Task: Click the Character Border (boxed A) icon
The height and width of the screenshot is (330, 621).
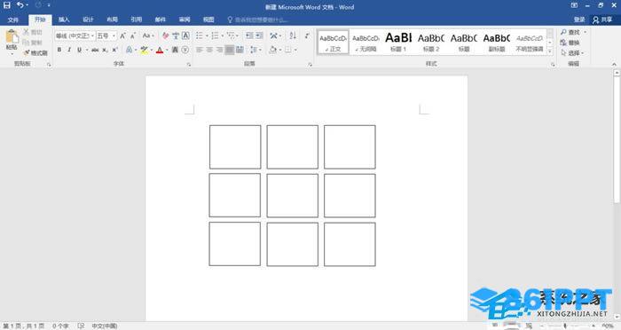Action: pyautogui.click(x=185, y=36)
